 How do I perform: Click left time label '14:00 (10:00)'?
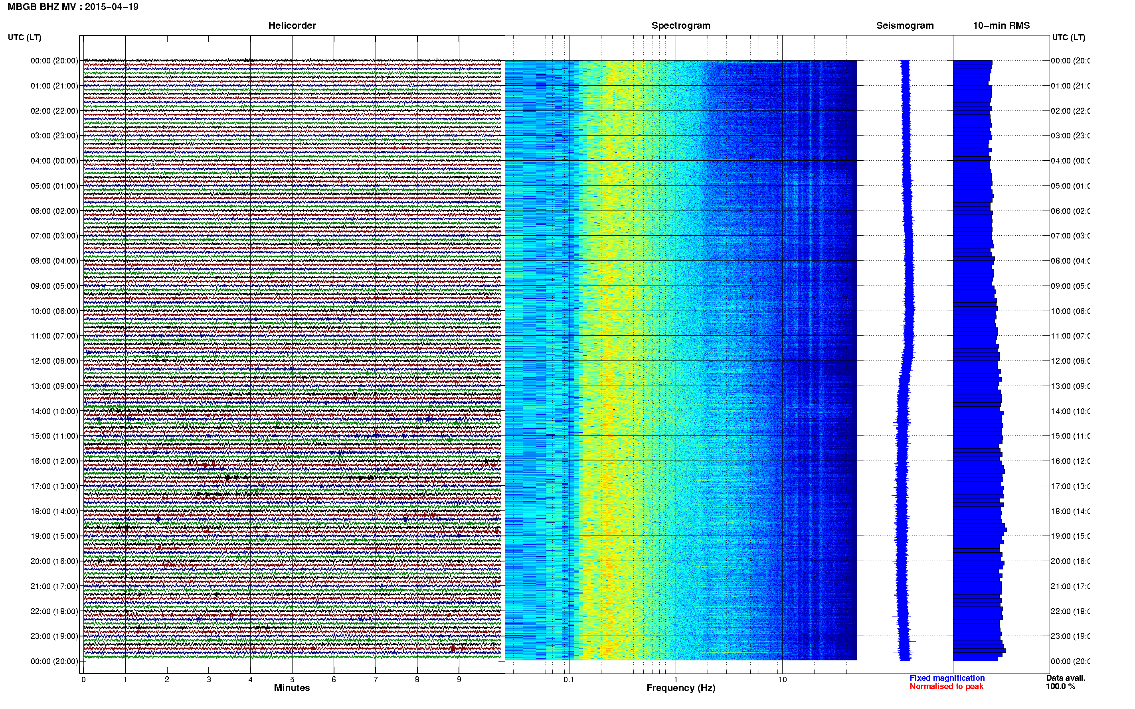[54, 411]
